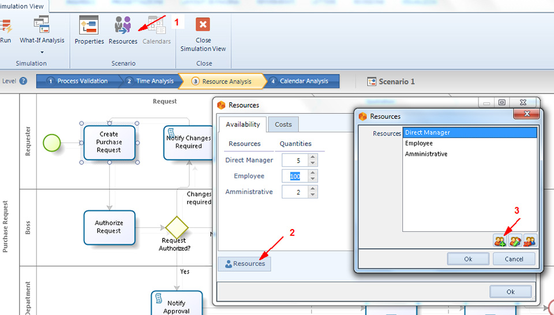Decrease Direct Manager quantity

tap(312, 163)
